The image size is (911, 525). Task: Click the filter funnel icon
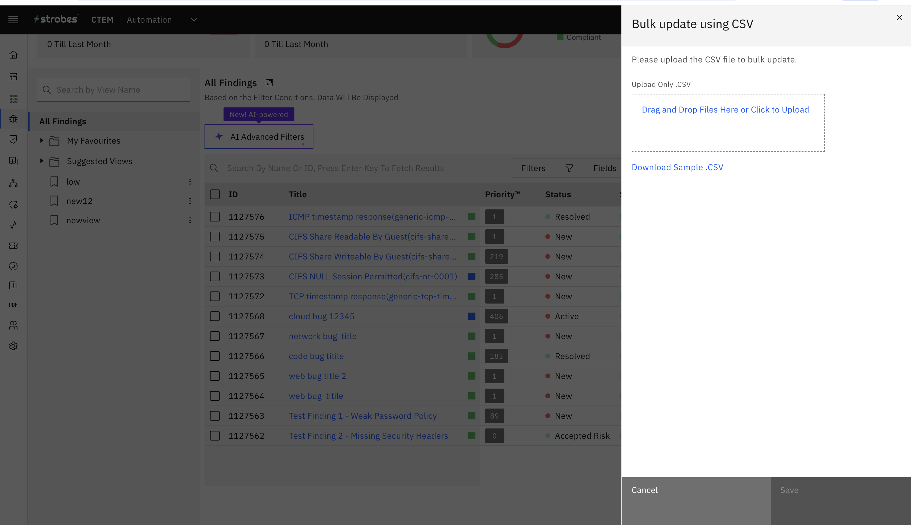tap(569, 168)
